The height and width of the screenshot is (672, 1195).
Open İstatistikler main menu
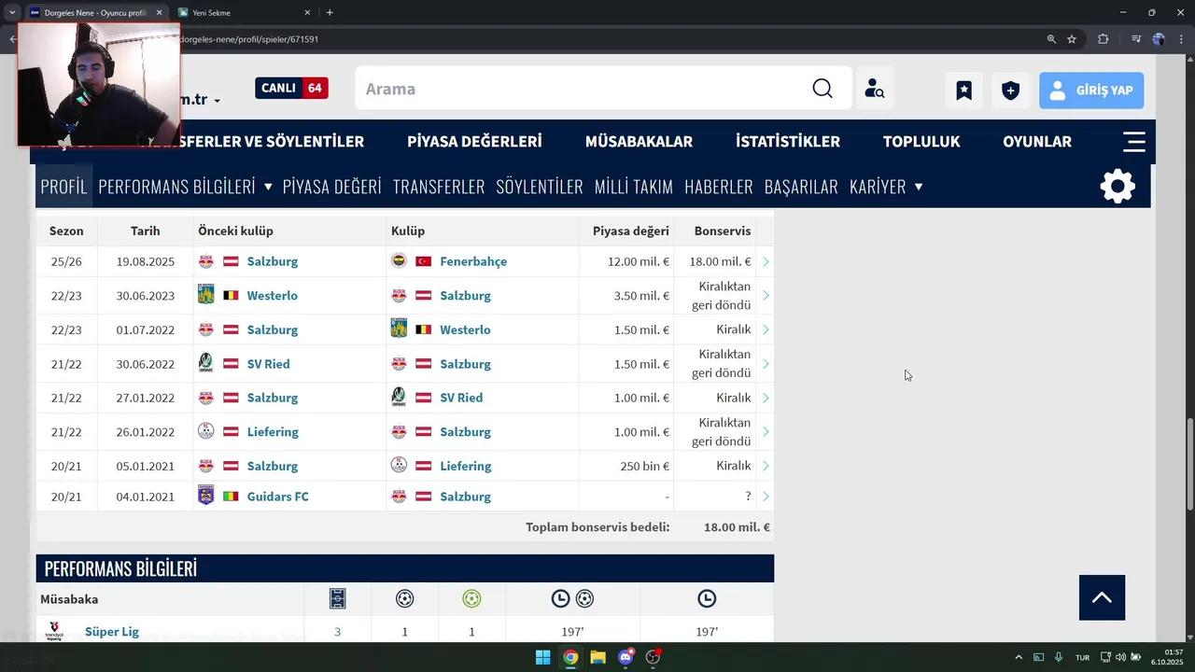click(x=788, y=142)
